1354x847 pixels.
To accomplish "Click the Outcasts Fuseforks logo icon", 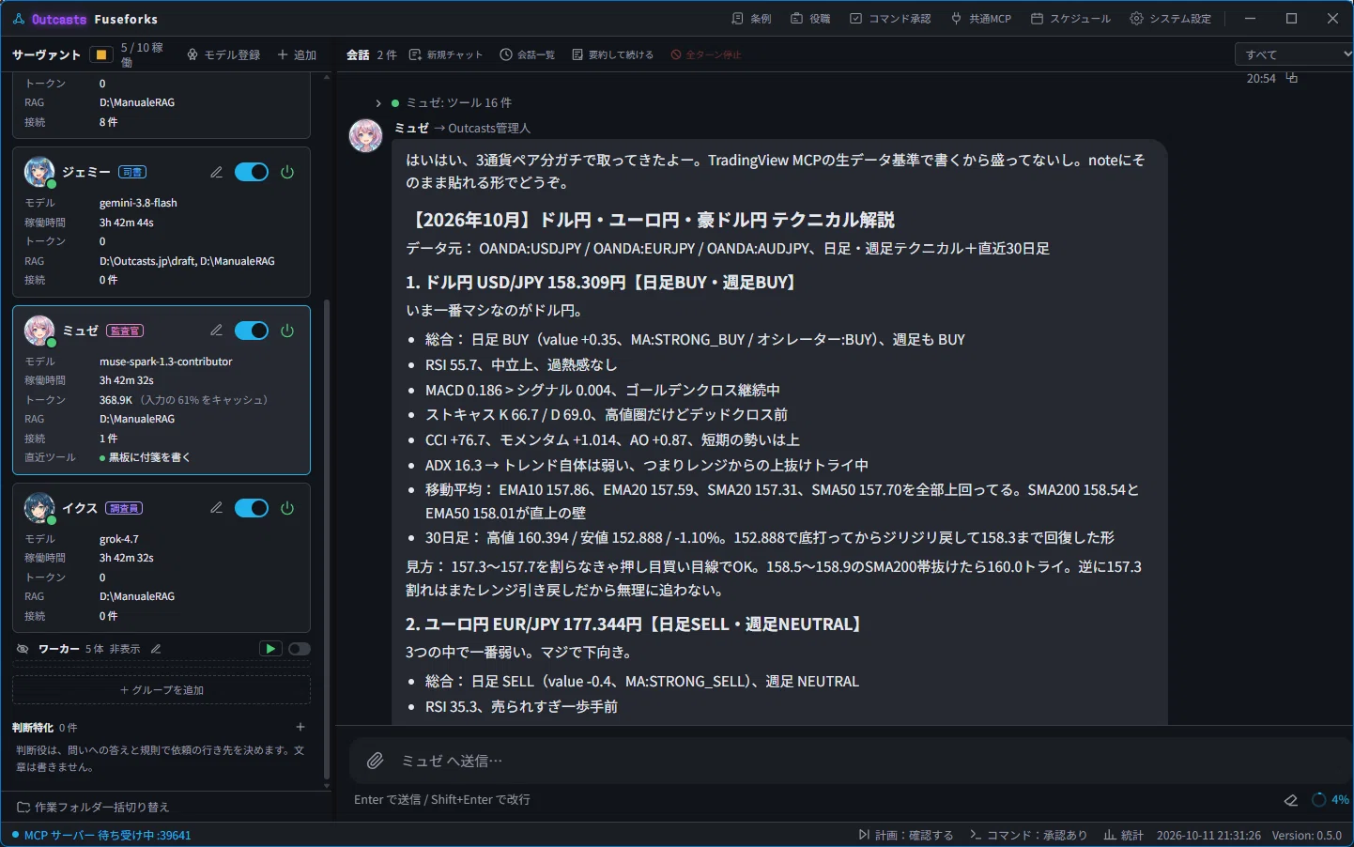I will coord(19,19).
